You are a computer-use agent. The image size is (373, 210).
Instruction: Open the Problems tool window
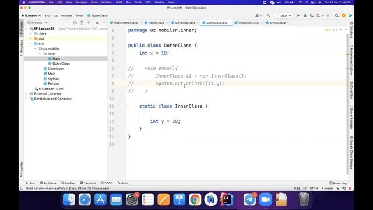pyautogui.click(x=48, y=183)
